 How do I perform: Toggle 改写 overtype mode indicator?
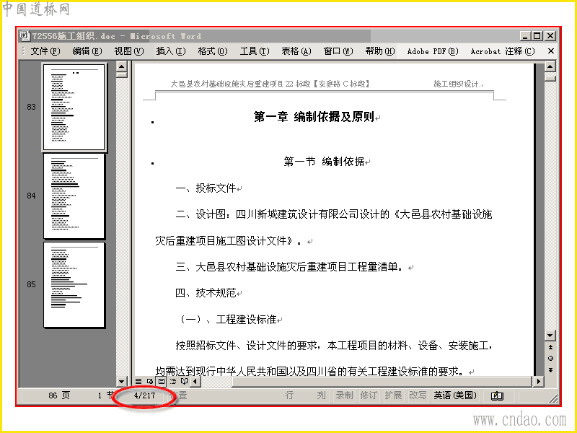pos(418,395)
